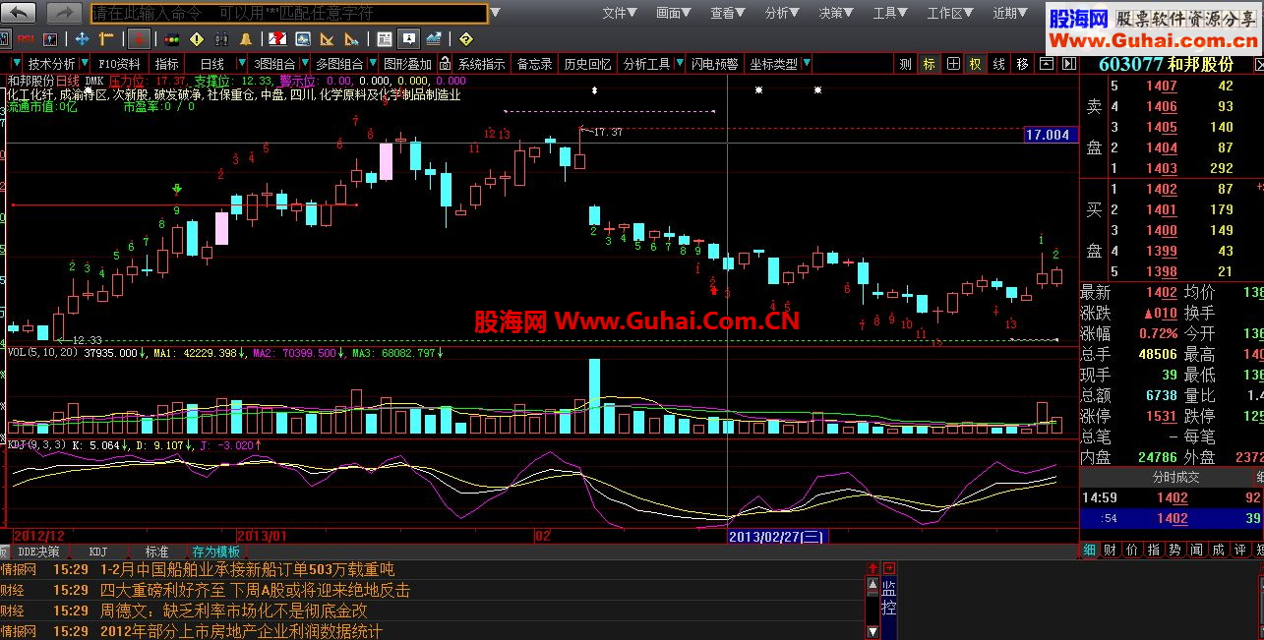Click the blue picture chart icon
This screenshot has height=640, width=1264.
pyautogui.click(x=302, y=39)
